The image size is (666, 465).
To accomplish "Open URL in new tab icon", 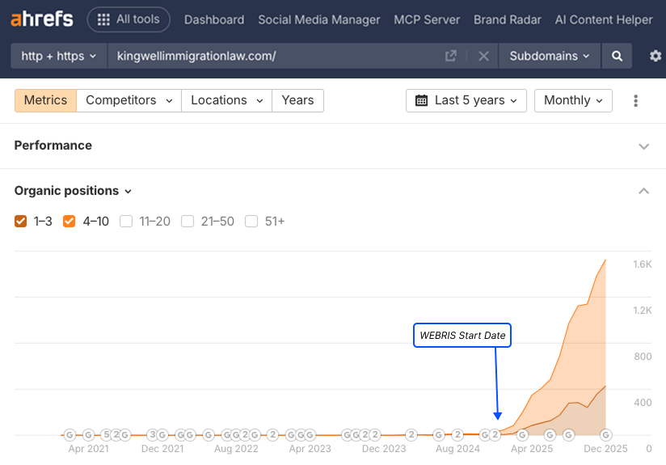I will tap(451, 56).
